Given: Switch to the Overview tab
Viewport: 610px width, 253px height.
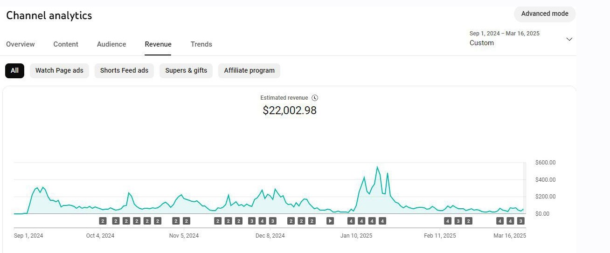Looking at the screenshot, I should (x=21, y=44).
